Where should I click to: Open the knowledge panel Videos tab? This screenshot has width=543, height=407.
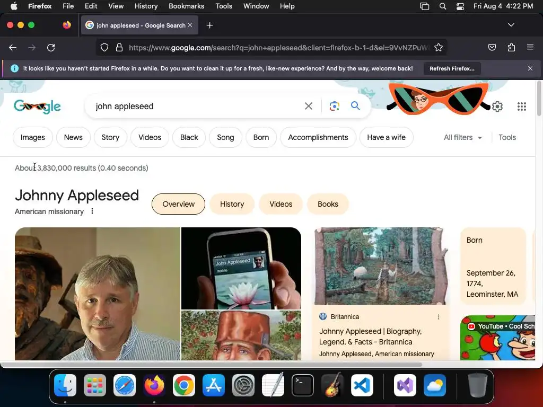(281, 204)
